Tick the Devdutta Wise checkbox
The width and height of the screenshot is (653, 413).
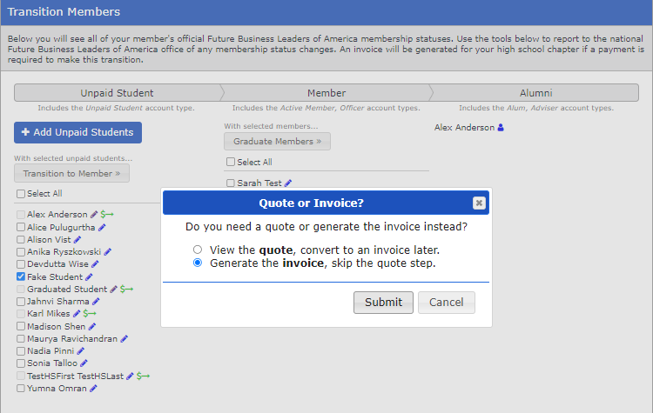click(x=21, y=264)
